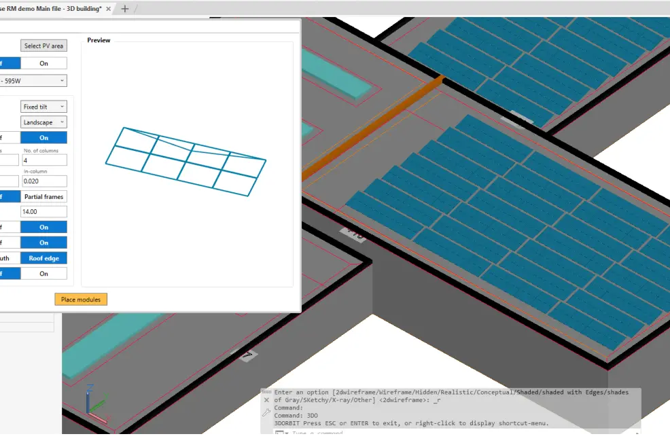The image size is (670, 447).
Task: Close the command line window with X icon
Action: (x=266, y=400)
